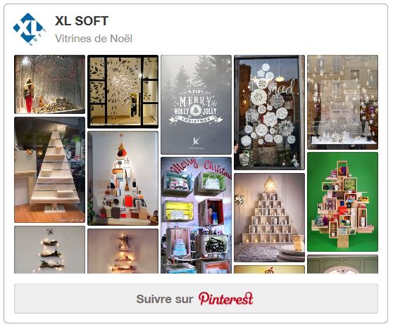Image resolution: width=393 pixels, height=327 pixels.
Task: Open the paper snowflake doily tree pin
Action: [270, 113]
